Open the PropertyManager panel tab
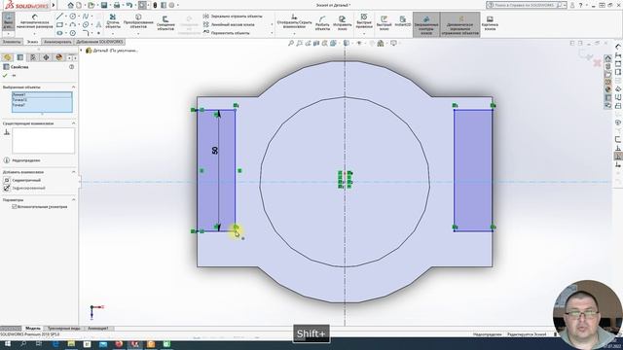This screenshot has height=350, width=623. point(20,57)
